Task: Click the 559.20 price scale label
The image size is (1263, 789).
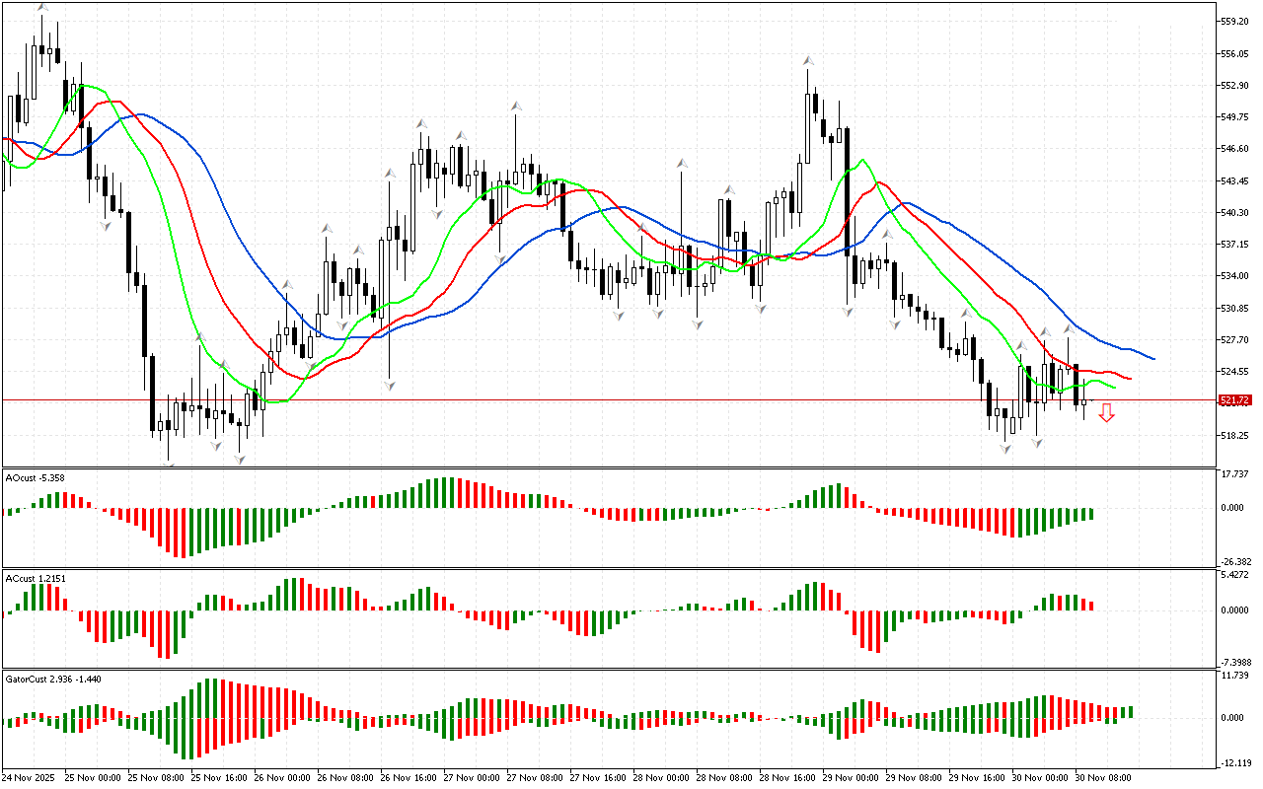Action: coord(1235,21)
